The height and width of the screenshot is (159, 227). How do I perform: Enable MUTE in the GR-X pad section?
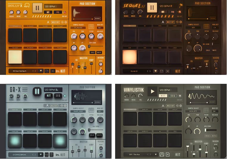tap(99, 135)
